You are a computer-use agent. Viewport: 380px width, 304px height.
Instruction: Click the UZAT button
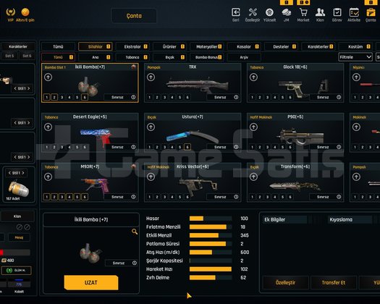click(x=91, y=282)
